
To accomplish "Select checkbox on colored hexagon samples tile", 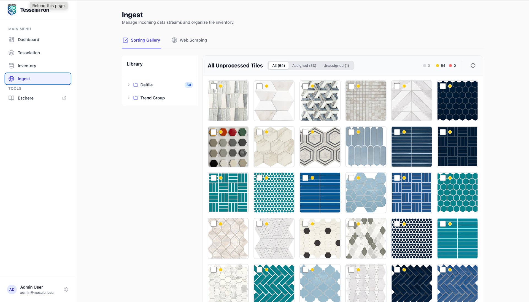I will point(214,132).
